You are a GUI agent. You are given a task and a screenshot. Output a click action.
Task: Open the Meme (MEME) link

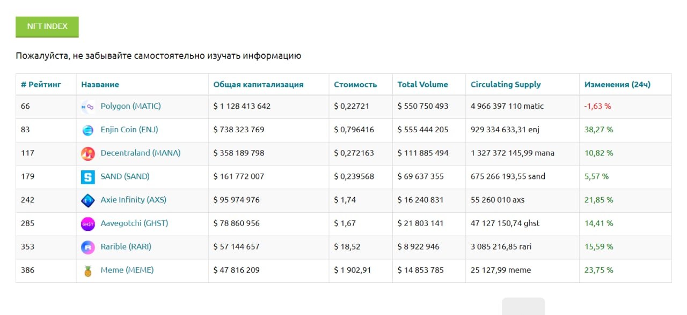(x=127, y=270)
